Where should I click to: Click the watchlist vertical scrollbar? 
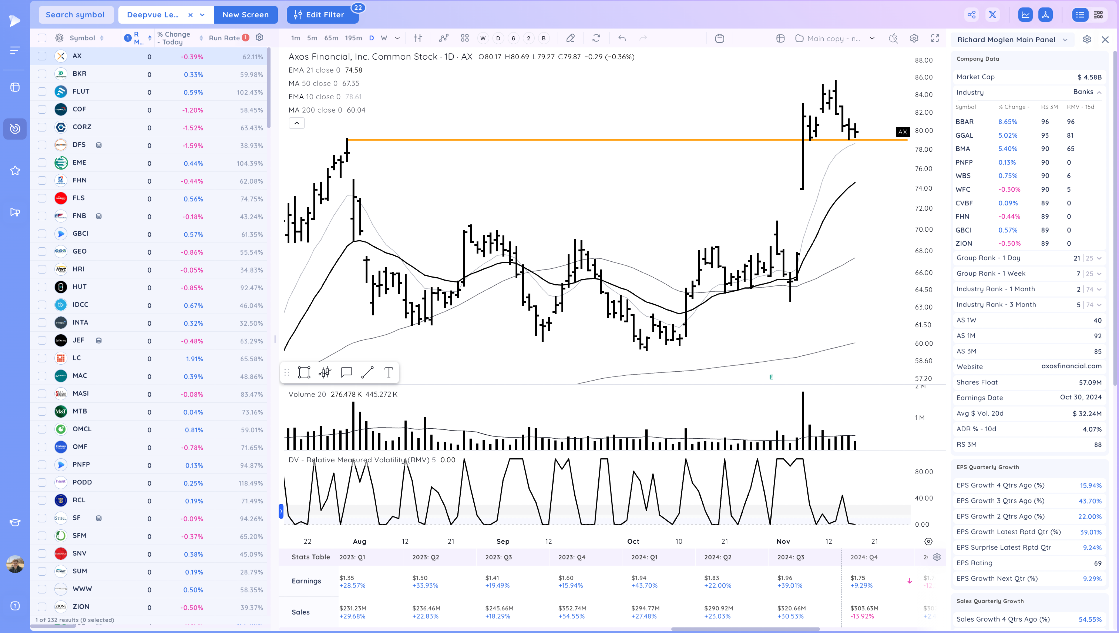(269, 88)
